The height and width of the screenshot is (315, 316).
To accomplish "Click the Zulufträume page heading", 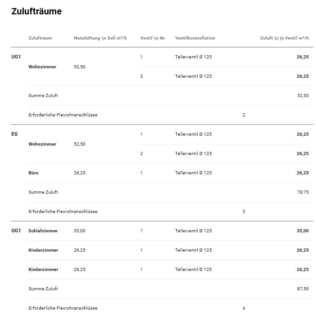I will coord(36,12).
